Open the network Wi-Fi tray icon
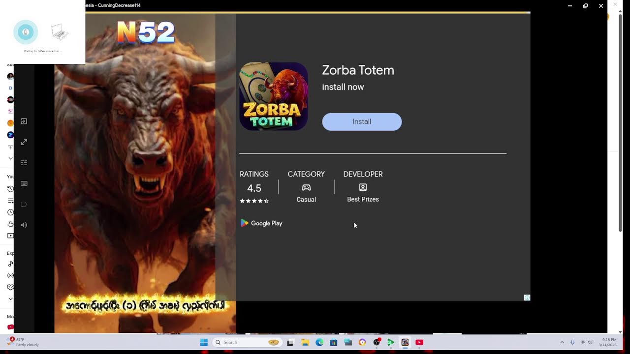The height and width of the screenshot is (354, 630). tap(583, 342)
